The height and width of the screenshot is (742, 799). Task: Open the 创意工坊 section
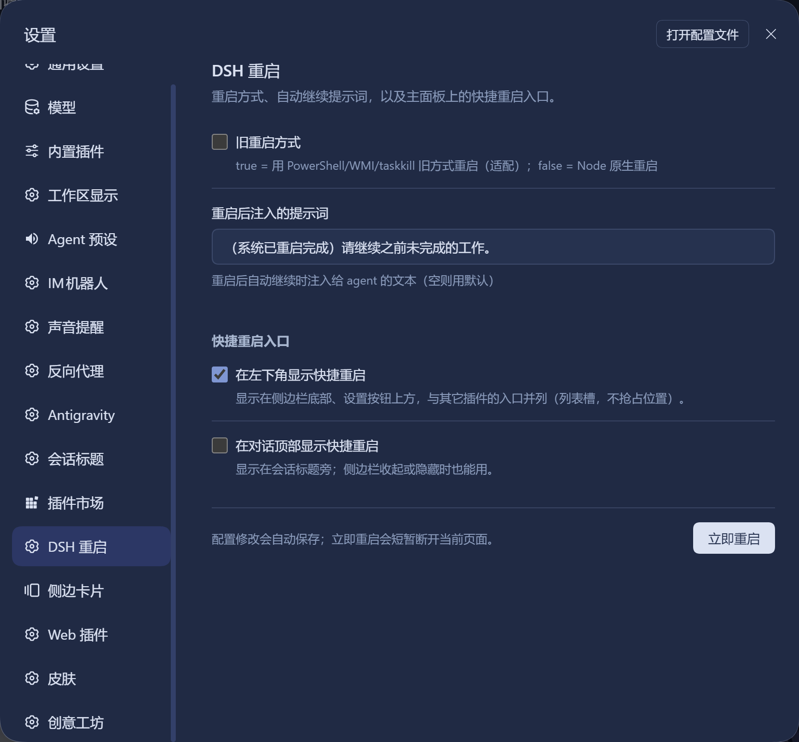[x=91, y=722]
